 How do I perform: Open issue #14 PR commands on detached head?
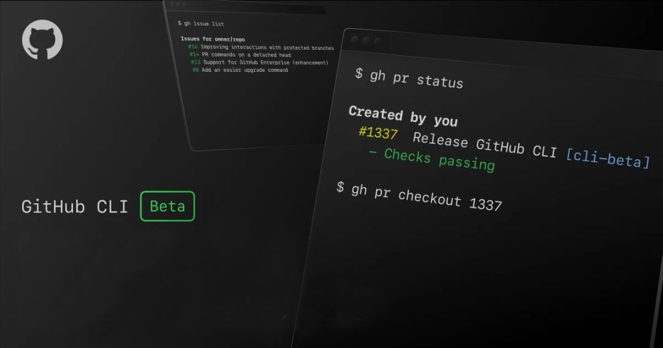point(240,55)
